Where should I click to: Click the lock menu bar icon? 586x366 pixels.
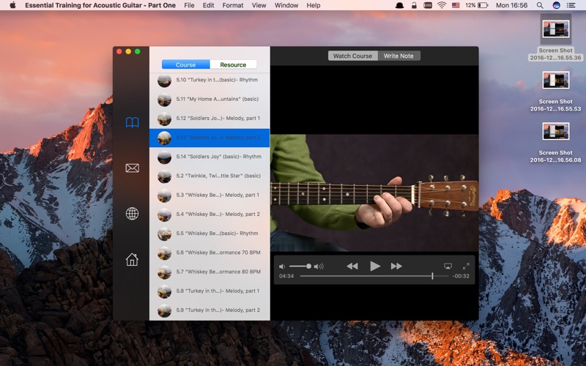414,5
